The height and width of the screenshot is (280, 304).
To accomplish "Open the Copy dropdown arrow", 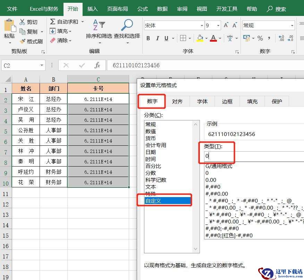I will (x=42, y=32).
